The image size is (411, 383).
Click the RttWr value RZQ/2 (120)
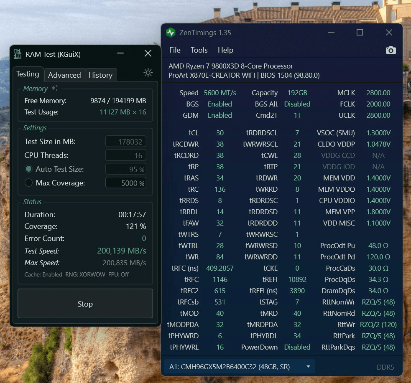coord(378,325)
